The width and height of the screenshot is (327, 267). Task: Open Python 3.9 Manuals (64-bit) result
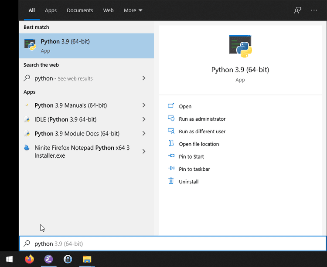[x=86, y=105]
